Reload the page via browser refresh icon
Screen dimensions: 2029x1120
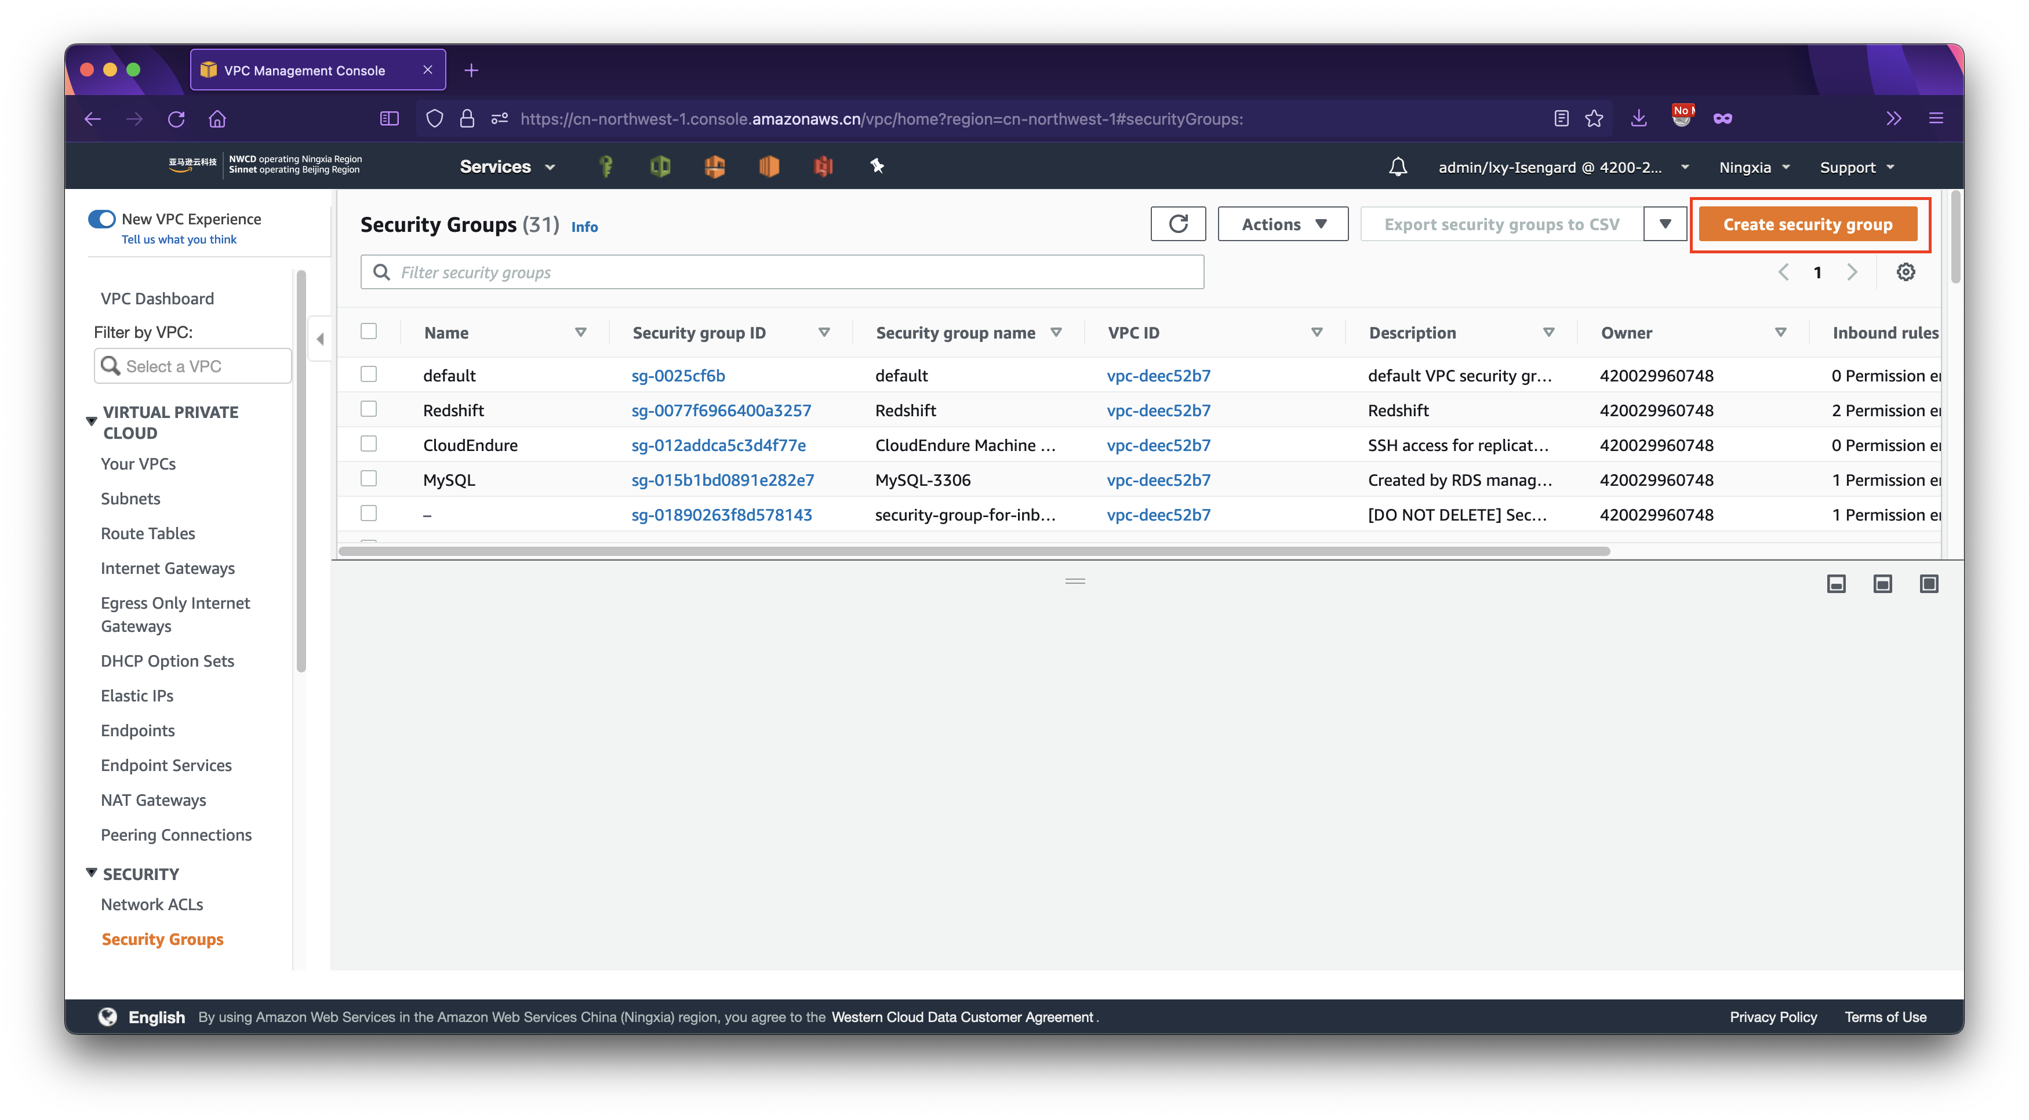176,119
